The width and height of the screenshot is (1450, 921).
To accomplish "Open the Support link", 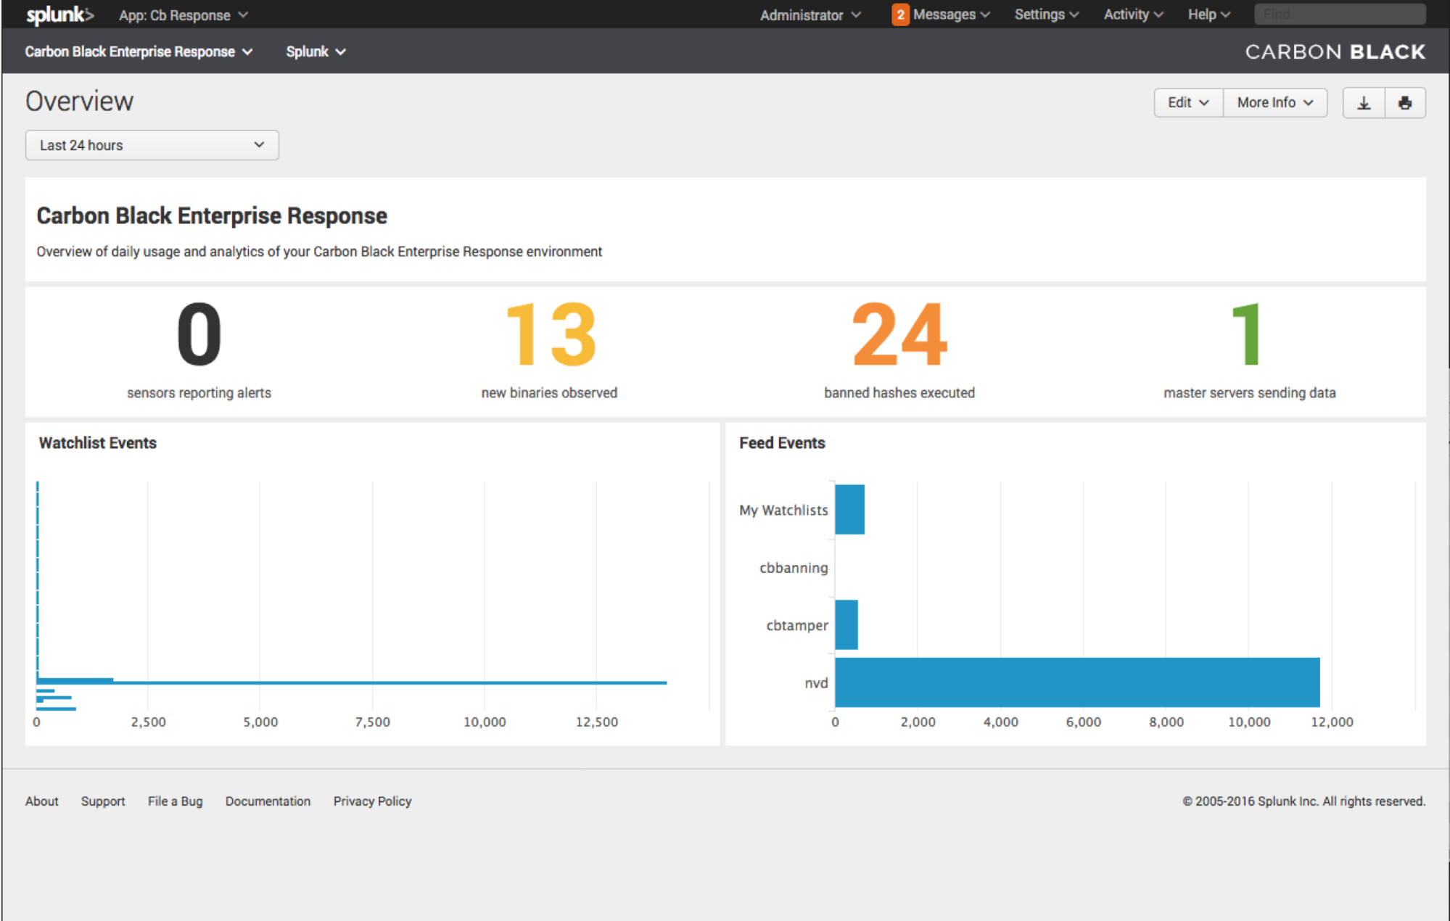I will pos(103,801).
